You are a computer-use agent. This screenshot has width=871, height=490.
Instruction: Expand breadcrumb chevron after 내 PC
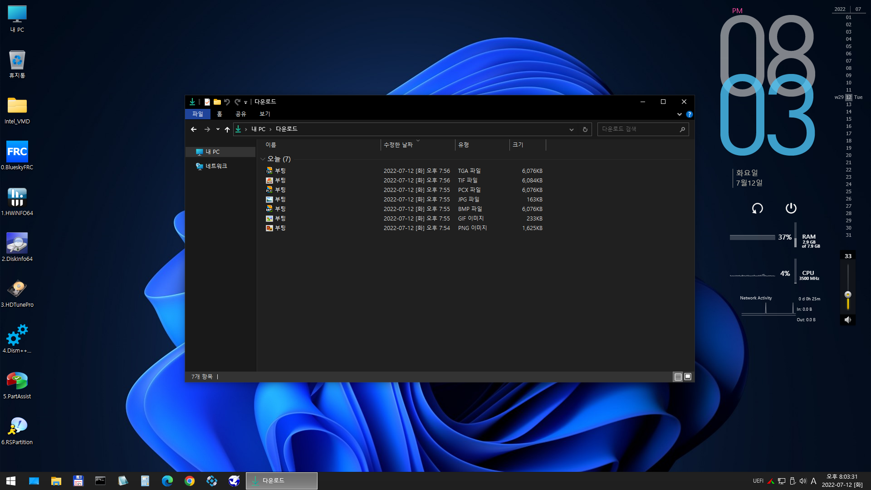tap(270, 129)
